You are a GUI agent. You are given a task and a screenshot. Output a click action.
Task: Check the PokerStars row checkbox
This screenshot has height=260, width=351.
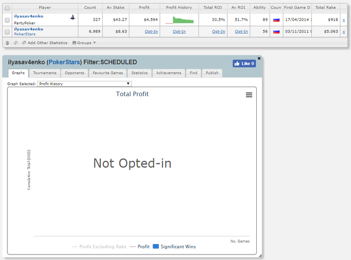[x=7, y=32]
